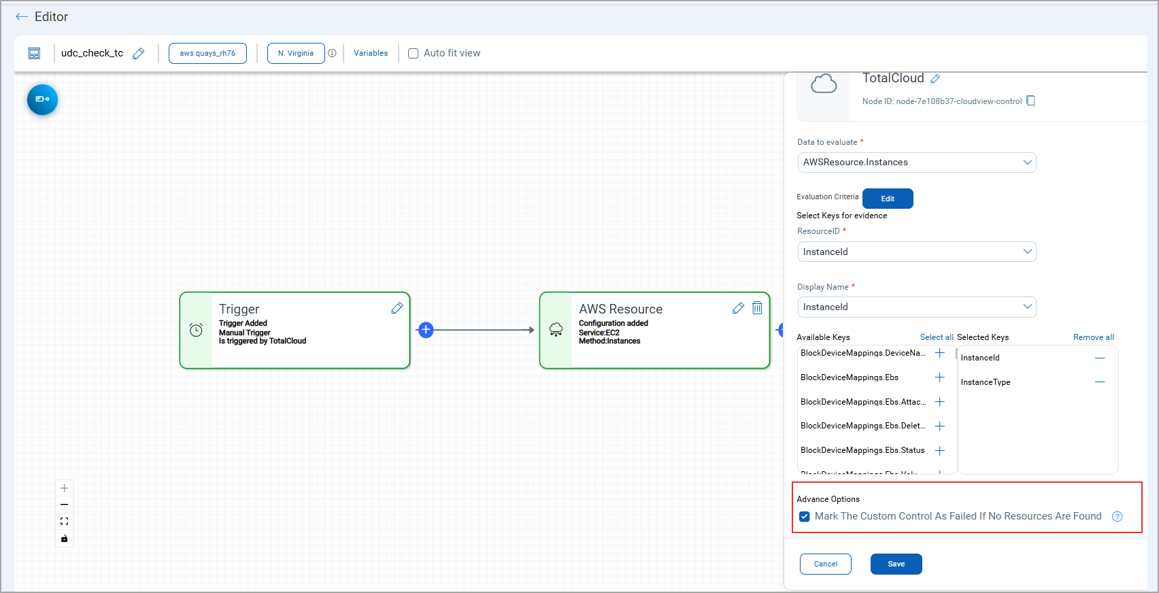
Task: Edit the AWS Resource node with pencil icon
Action: 738,308
